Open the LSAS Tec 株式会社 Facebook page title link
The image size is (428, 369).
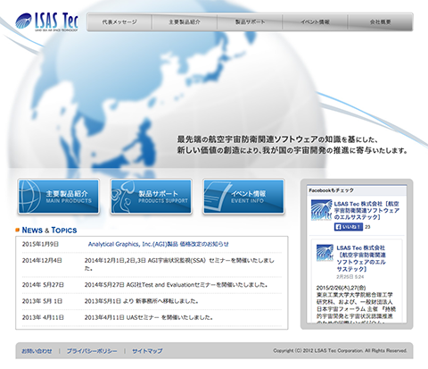point(366,210)
